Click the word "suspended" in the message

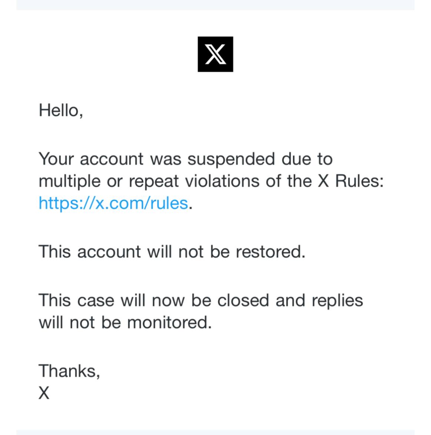pos(231,159)
